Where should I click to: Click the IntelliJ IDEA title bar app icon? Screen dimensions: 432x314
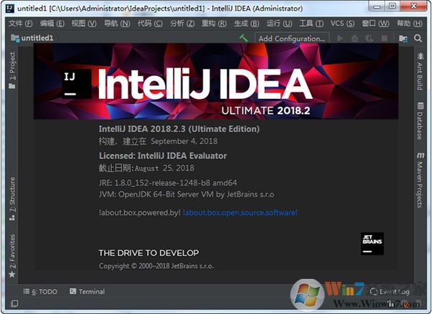[x=10, y=9]
